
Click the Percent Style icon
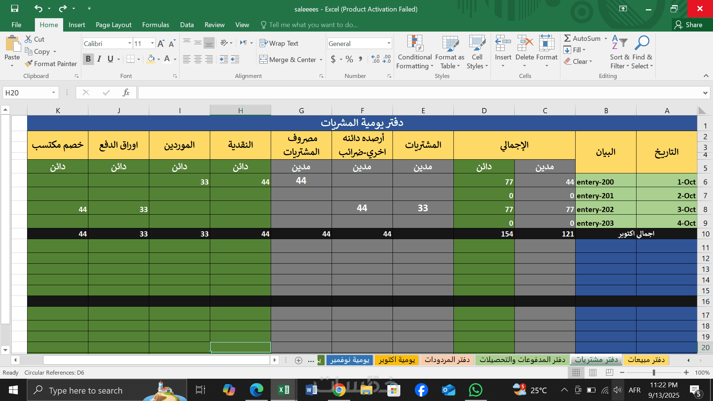[x=349, y=59]
